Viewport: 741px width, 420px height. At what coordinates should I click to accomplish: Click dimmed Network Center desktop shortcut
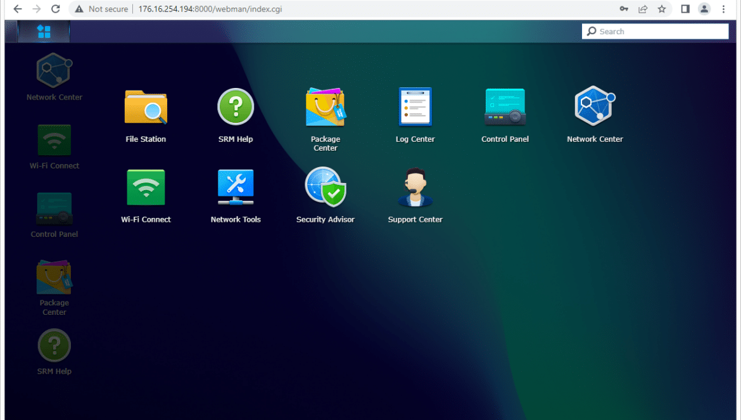coord(54,77)
